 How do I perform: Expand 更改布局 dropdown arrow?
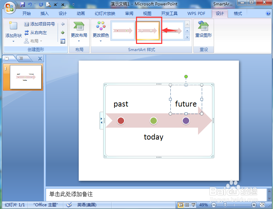(x=79, y=41)
